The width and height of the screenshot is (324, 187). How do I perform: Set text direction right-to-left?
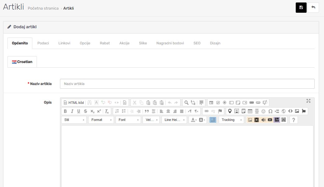point(196,111)
